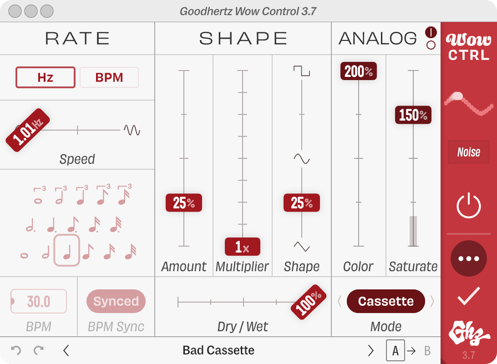Click the redo arrow icon
This screenshot has height=364, width=497.
[x=39, y=350]
